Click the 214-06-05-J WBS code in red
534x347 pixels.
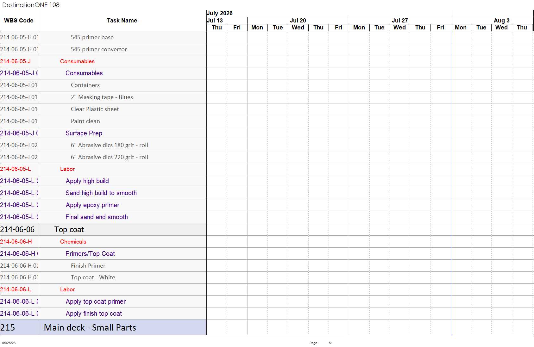(16, 61)
